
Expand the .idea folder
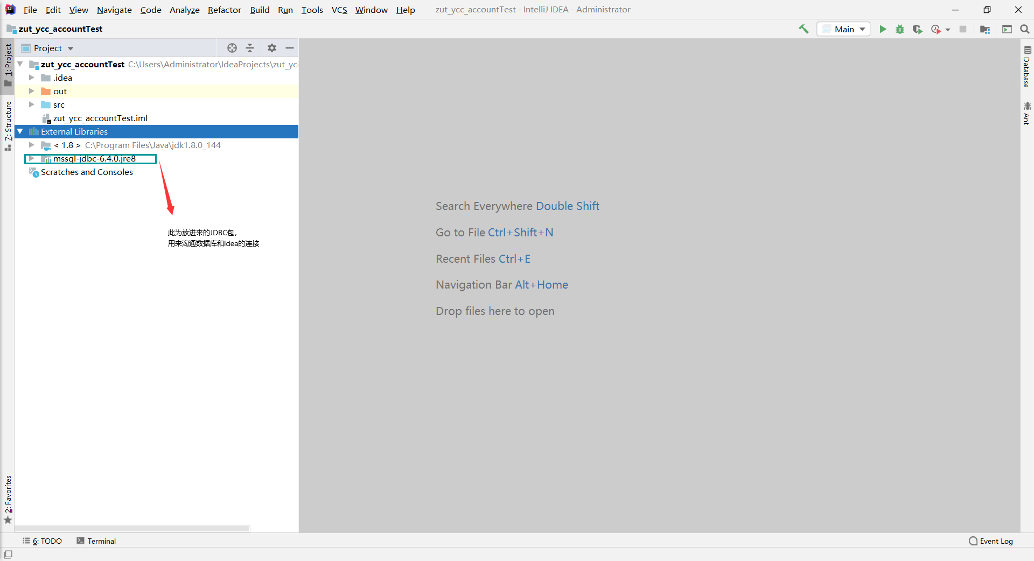point(31,78)
